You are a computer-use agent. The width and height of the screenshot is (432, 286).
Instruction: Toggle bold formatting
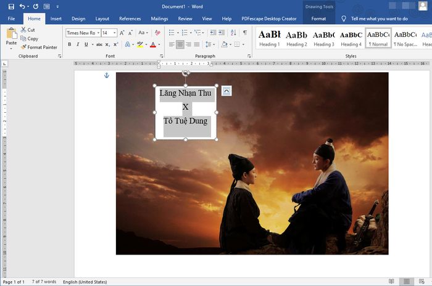coord(69,44)
